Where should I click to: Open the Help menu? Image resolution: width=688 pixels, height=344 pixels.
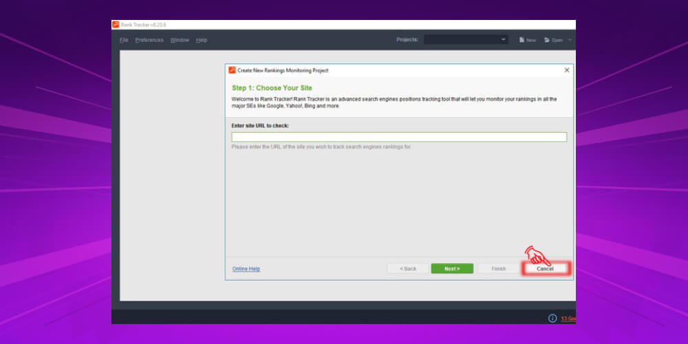click(x=202, y=40)
